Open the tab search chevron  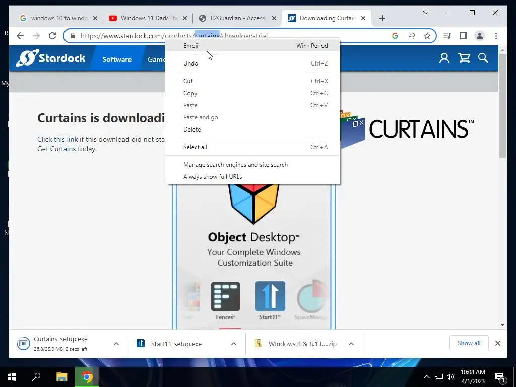[426, 13]
